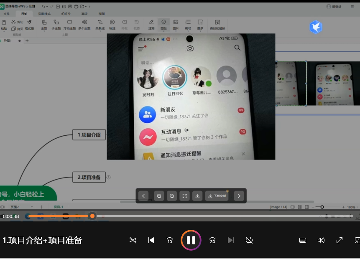Insert a 主题 topic
The width and height of the screenshot is (360, 259).
[x=44, y=25]
